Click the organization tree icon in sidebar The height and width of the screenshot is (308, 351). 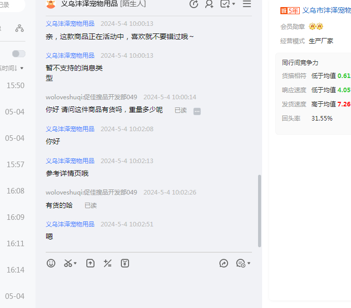point(19,28)
